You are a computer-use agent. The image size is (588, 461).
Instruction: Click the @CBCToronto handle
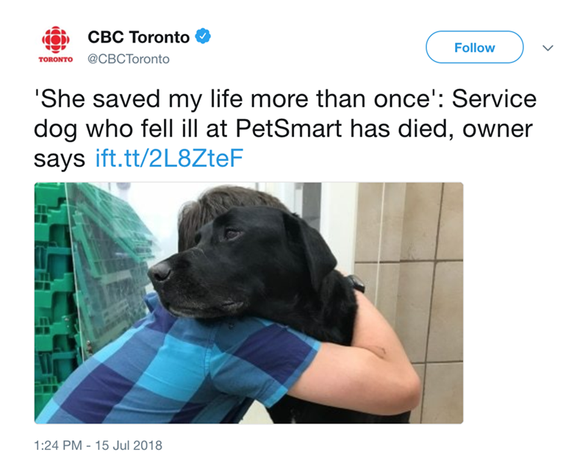[x=128, y=59]
